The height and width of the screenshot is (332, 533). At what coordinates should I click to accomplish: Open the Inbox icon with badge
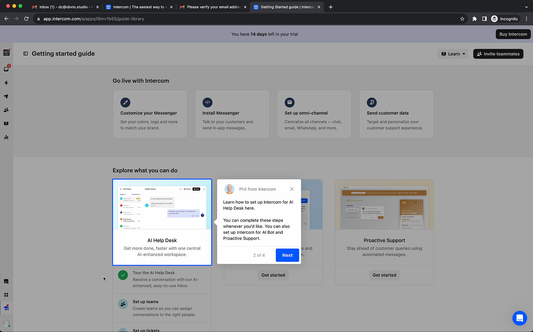click(x=6, y=69)
